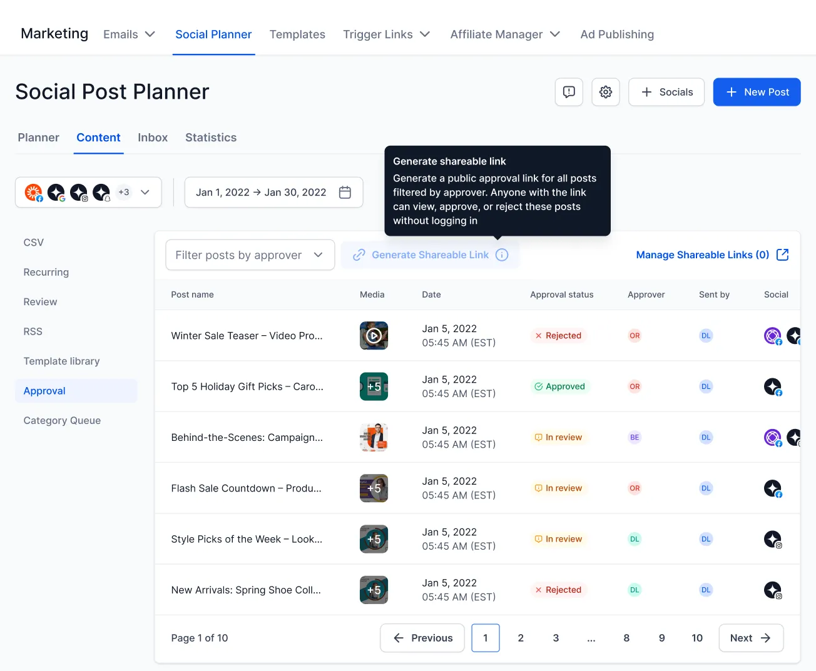
Task: Click BE approver avatar on Behind-the-Scenes row
Action: (x=635, y=438)
